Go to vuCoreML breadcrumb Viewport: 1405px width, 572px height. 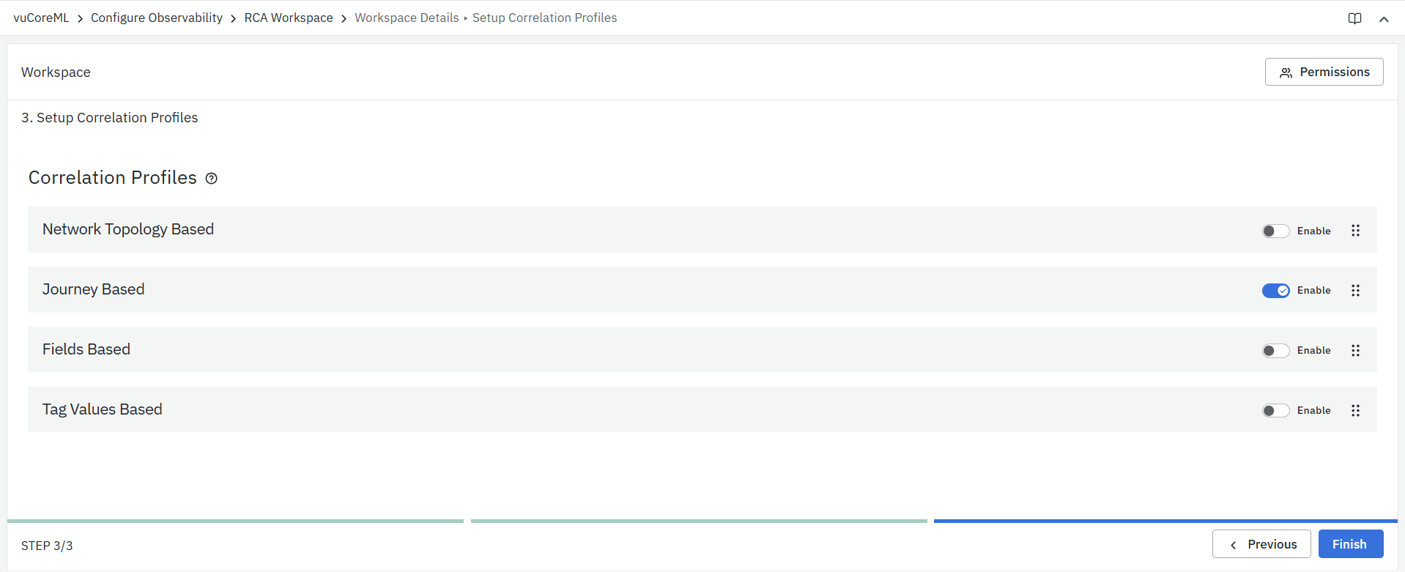[x=41, y=18]
